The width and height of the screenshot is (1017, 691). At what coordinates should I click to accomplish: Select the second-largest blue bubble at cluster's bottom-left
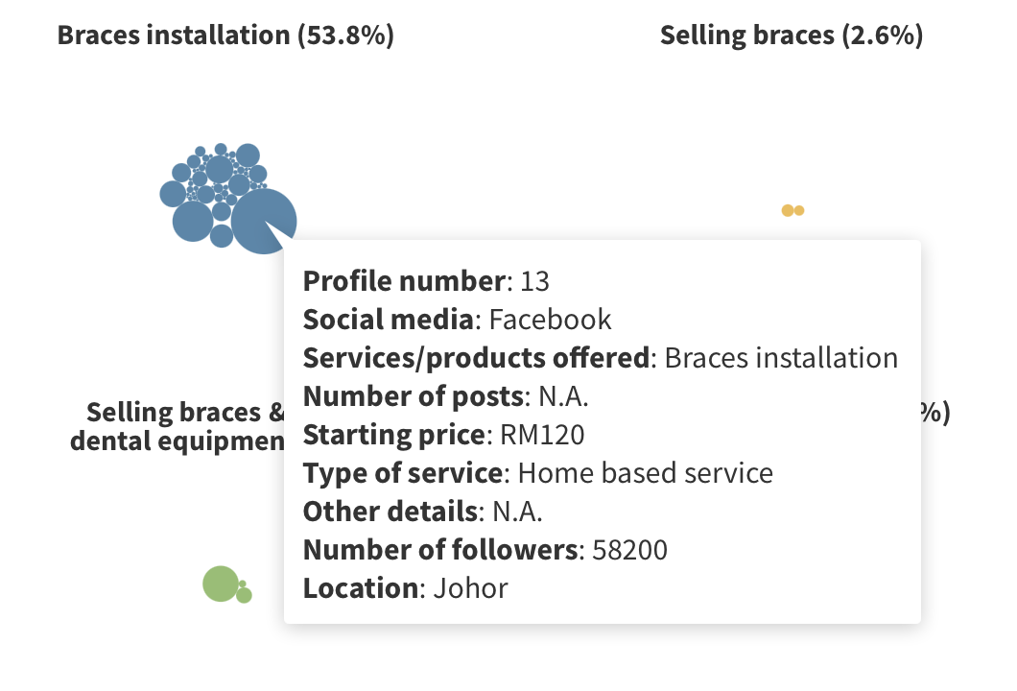pyautogui.click(x=193, y=222)
